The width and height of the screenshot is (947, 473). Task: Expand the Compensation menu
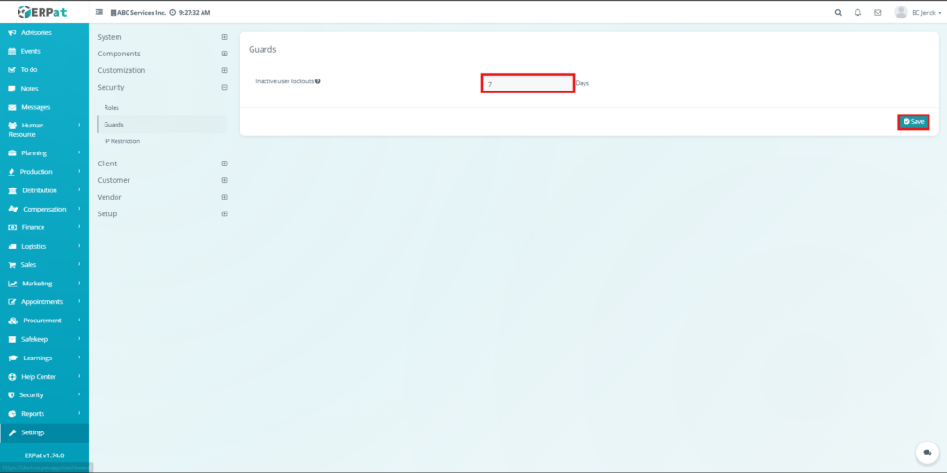point(44,210)
